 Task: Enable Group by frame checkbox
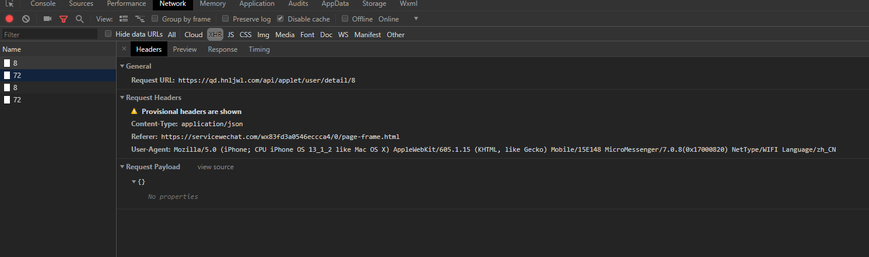pyautogui.click(x=155, y=19)
